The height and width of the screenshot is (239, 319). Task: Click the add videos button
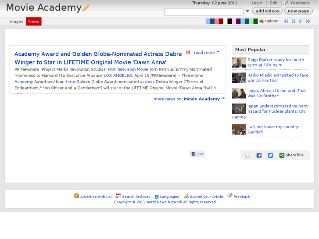pyautogui.click(x=267, y=11)
